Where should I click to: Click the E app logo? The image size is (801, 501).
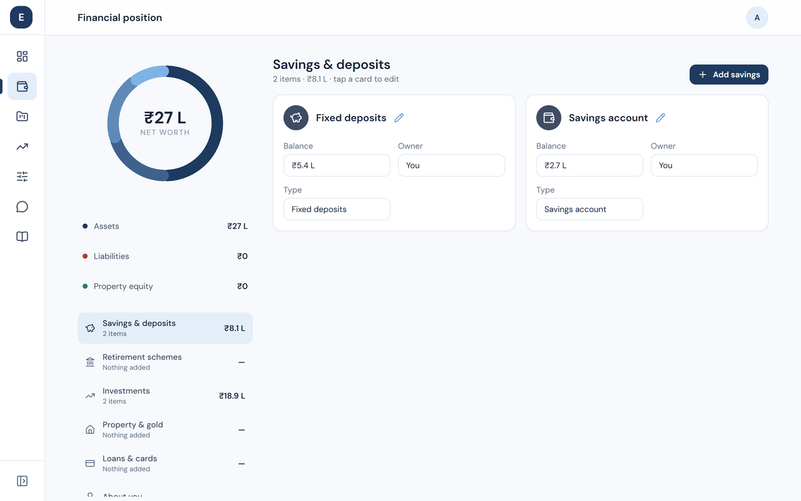(21, 18)
